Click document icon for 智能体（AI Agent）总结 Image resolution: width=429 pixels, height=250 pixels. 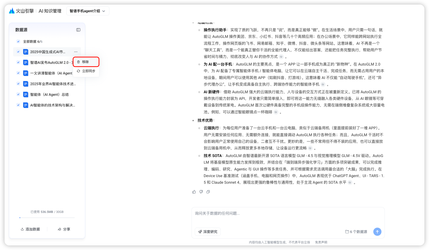point(26,95)
